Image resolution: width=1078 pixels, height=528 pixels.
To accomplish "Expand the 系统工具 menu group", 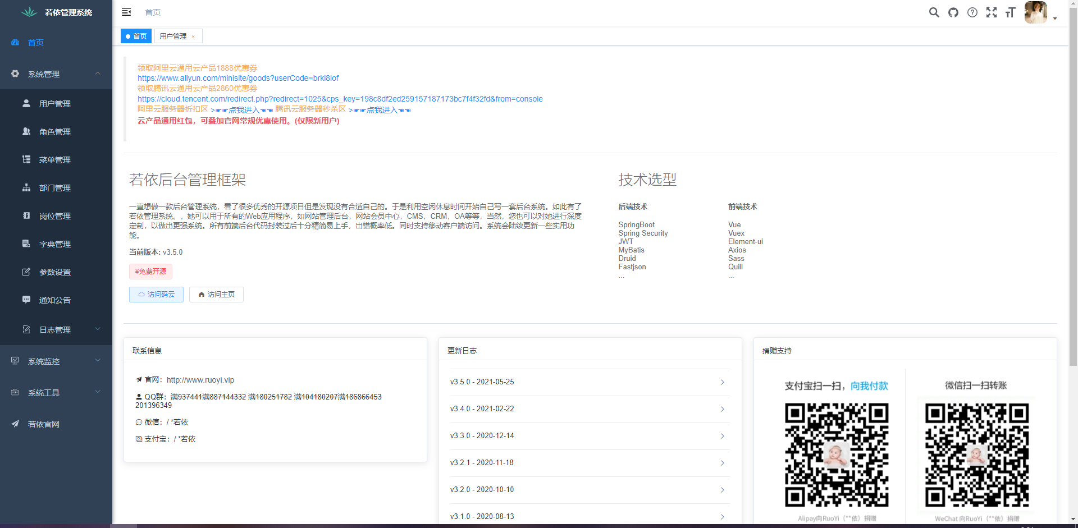I will pyautogui.click(x=56, y=393).
